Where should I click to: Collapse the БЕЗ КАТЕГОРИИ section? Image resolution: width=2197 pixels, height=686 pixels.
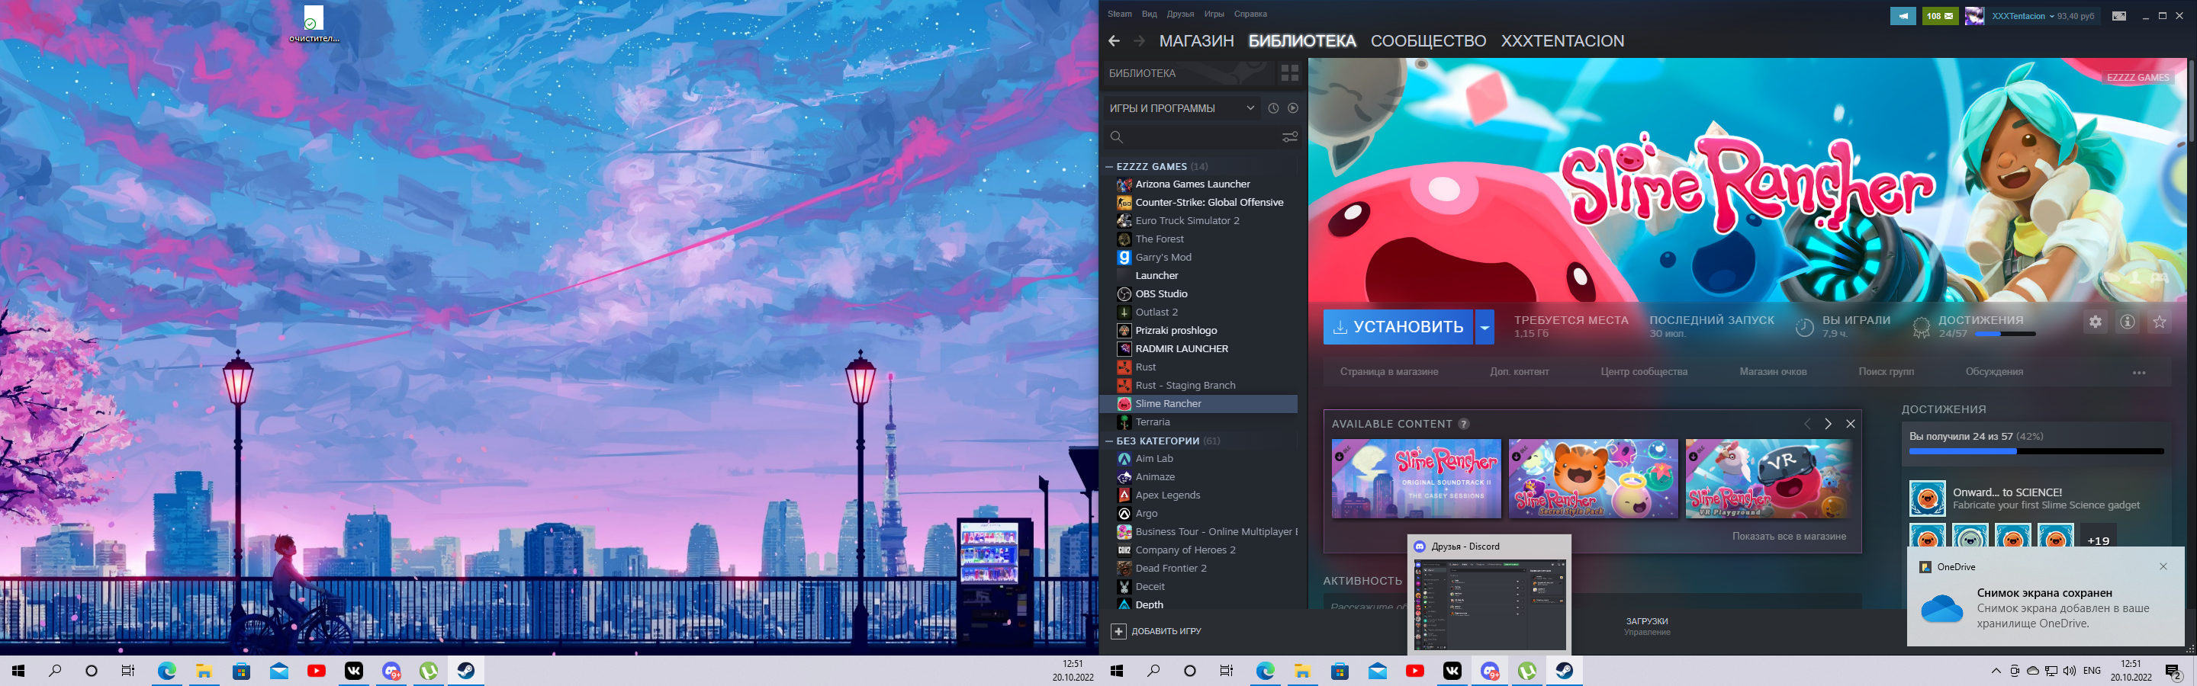pos(1110,441)
